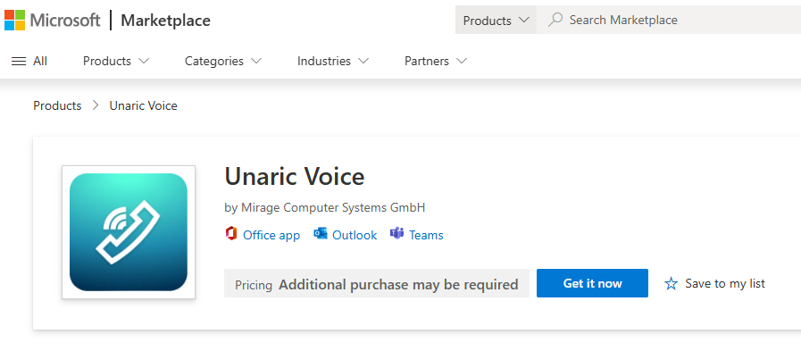The image size is (801, 343).
Task: Open the Outlook link
Action: point(355,235)
